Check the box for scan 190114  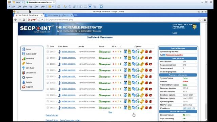[x=47, y=58]
